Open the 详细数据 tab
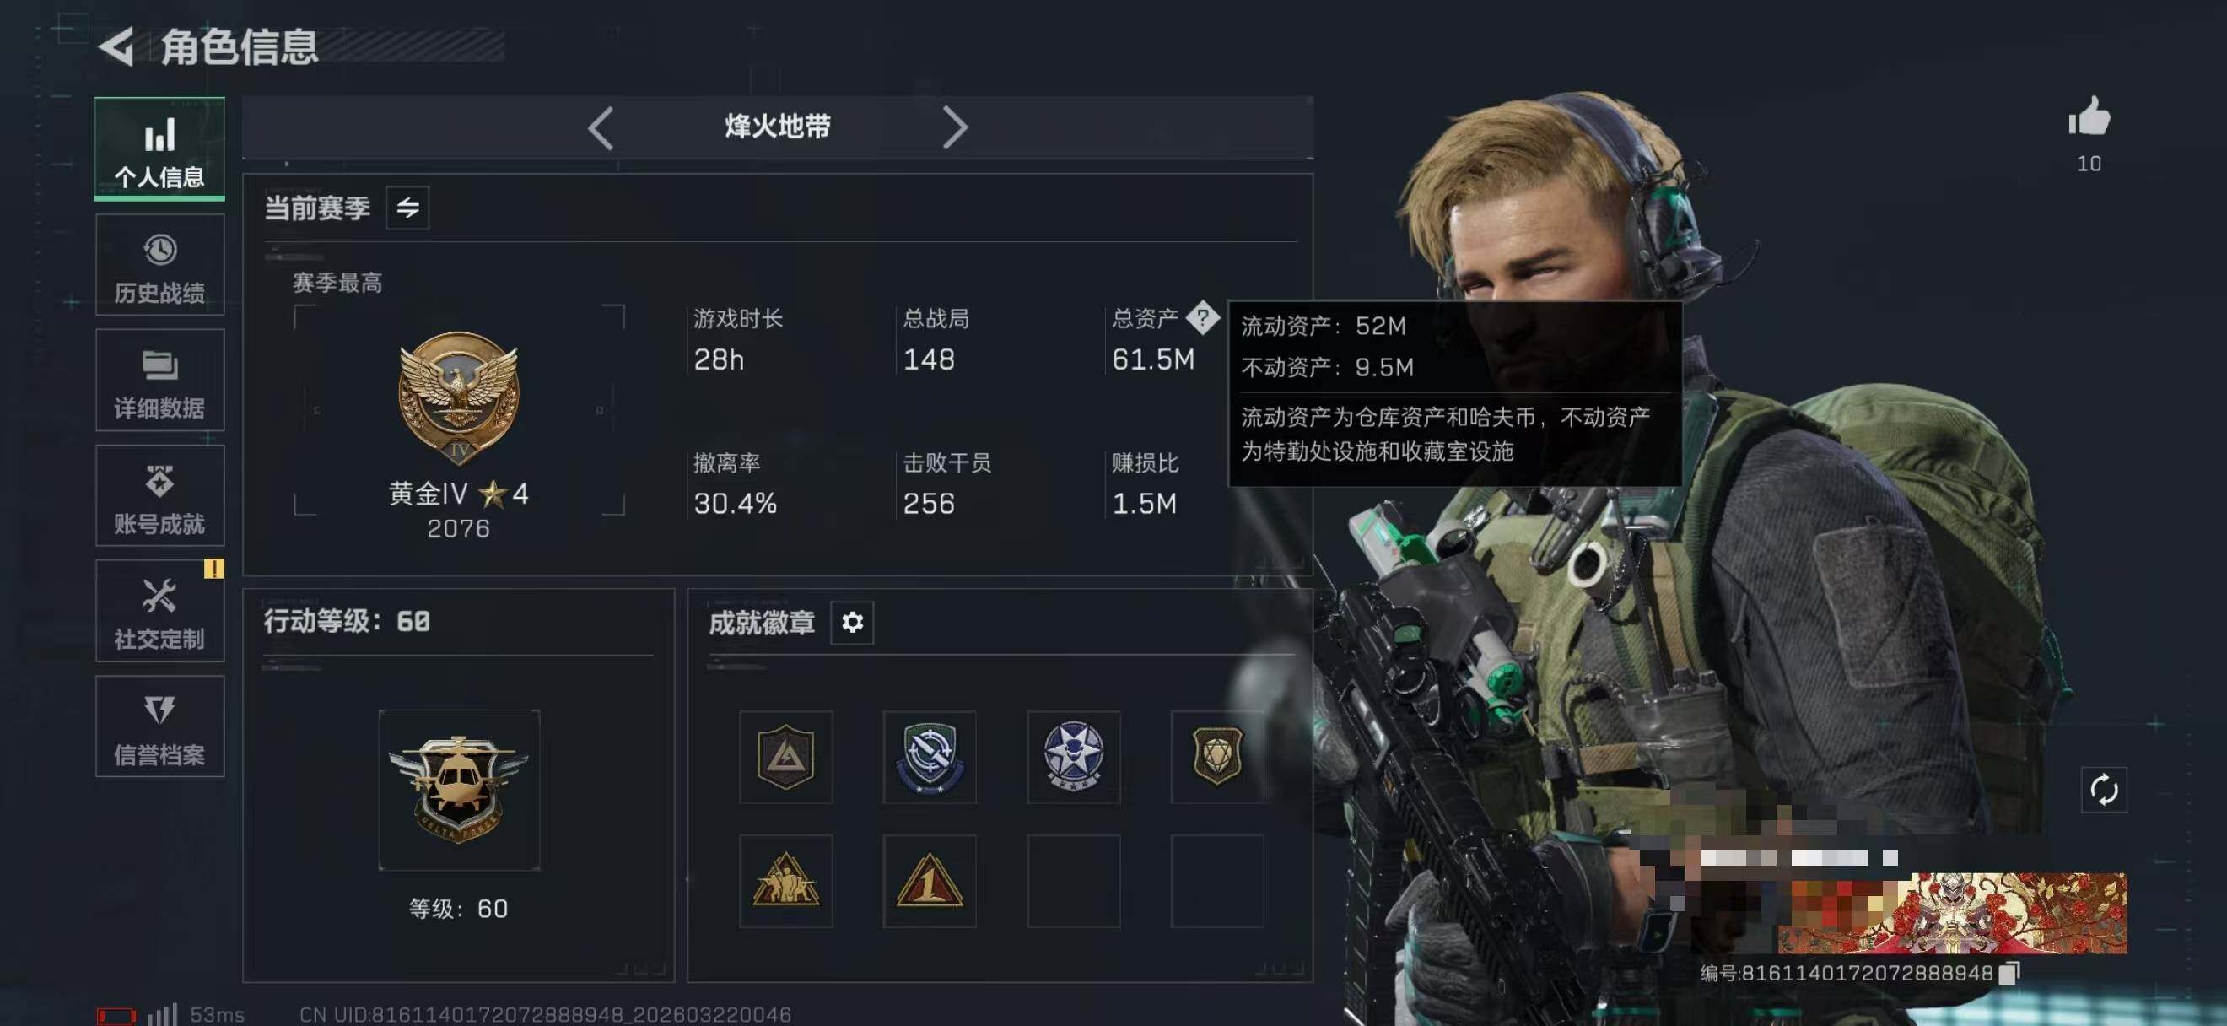 pyautogui.click(x=160, y=380)
